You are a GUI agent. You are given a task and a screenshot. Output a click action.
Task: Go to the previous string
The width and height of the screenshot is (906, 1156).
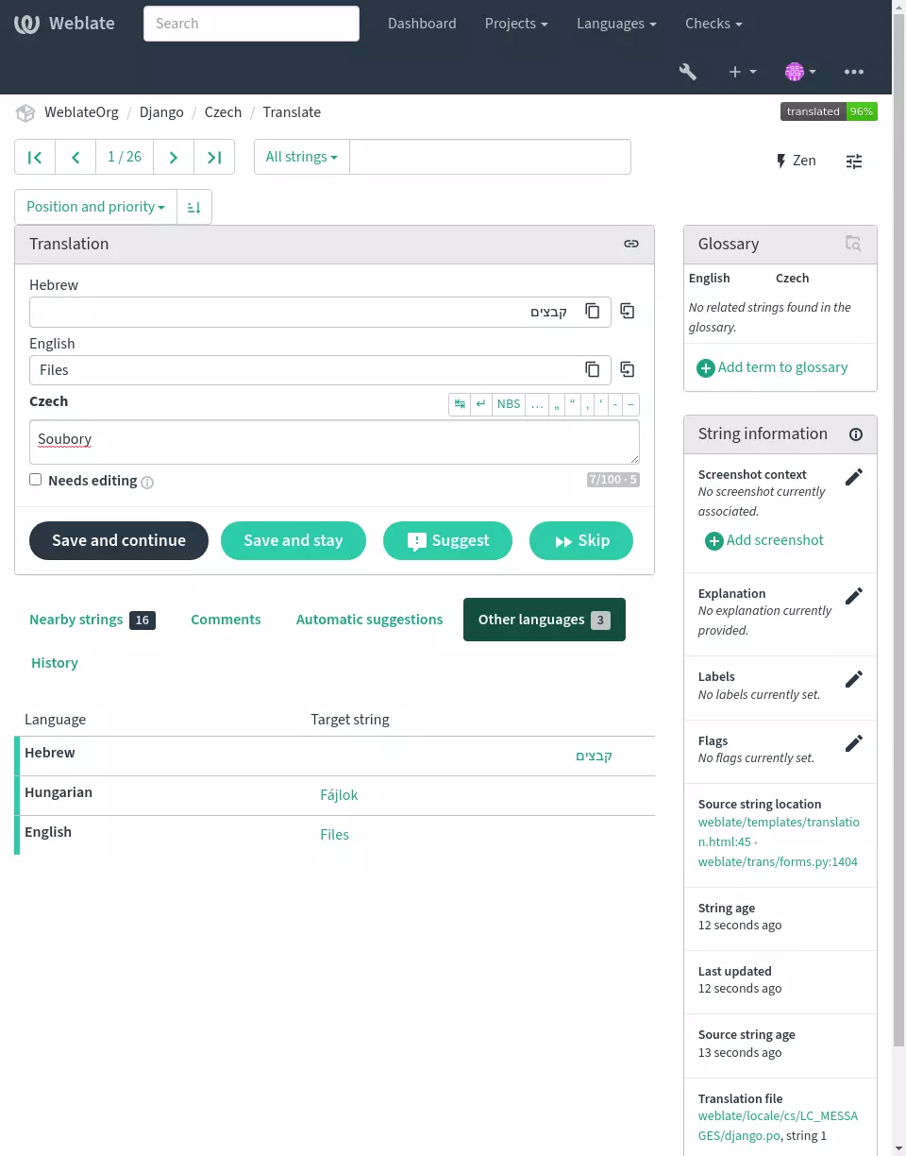coord(75,157)
